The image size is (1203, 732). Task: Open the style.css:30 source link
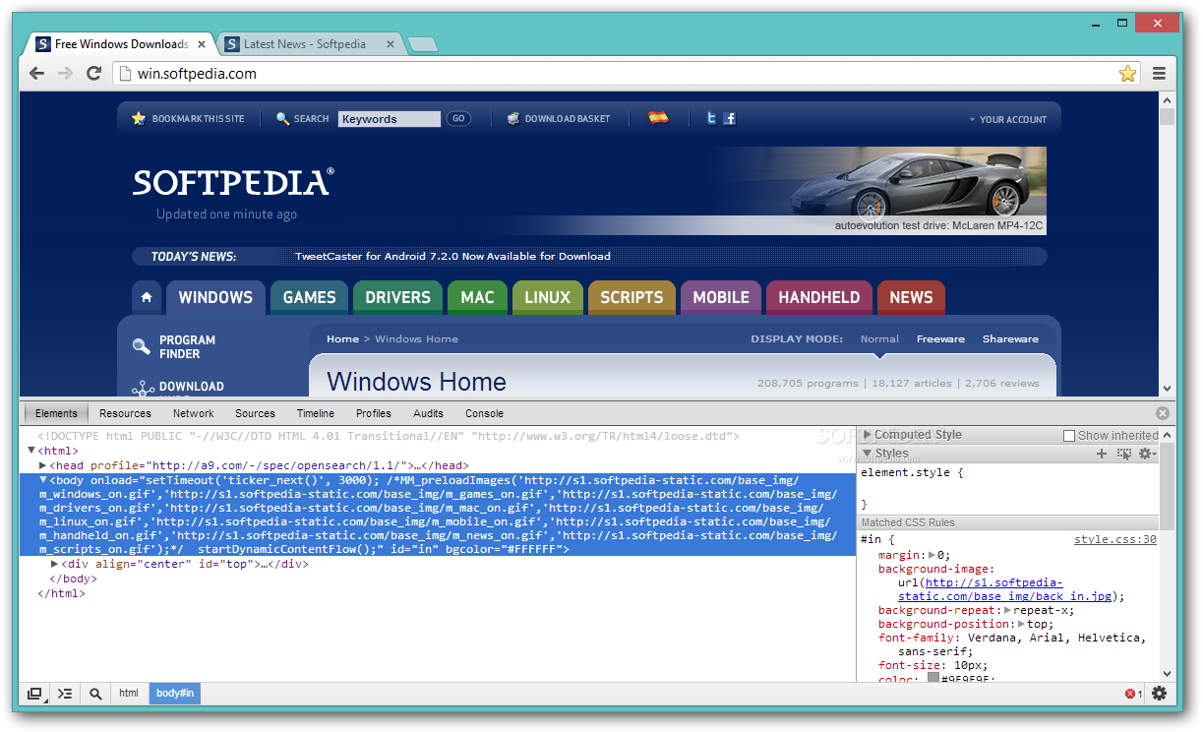[x=1114, y=539]
